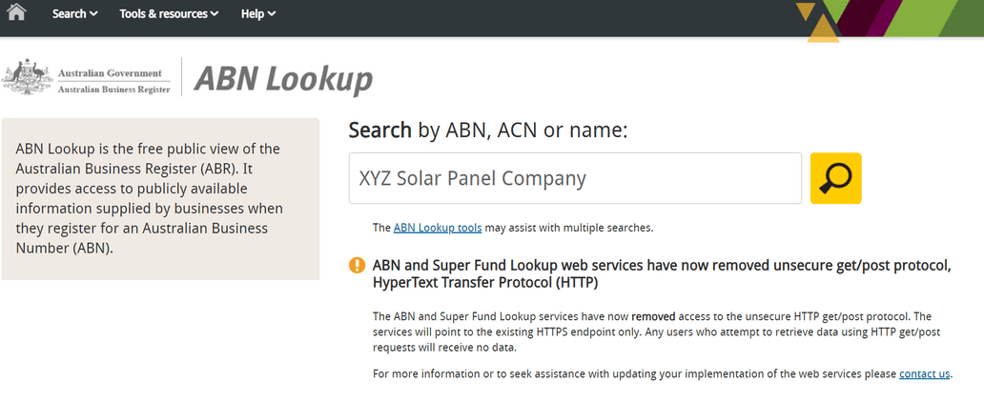Viewport: 984px width, 402px height.
Task: Click the orange exclamation alert icon
Action: click(357, 265)
